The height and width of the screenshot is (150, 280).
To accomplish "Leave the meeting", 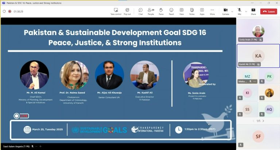I will pyautogui.click(x=269, y=11).
